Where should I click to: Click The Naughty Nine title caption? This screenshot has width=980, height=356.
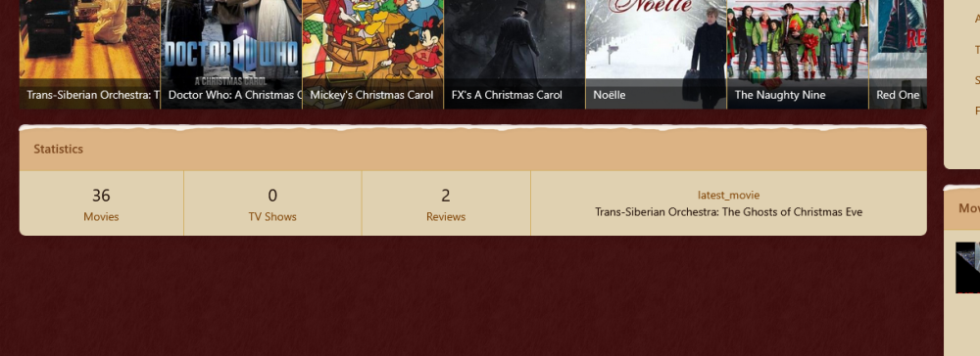(780, 96)
